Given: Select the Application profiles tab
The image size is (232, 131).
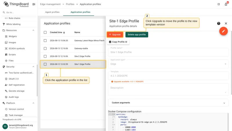Looking at the screenshot, I should [81, 12].
